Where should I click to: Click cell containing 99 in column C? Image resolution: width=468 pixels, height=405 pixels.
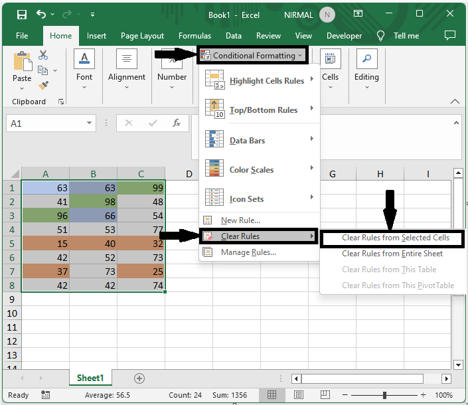coord(141,188)
